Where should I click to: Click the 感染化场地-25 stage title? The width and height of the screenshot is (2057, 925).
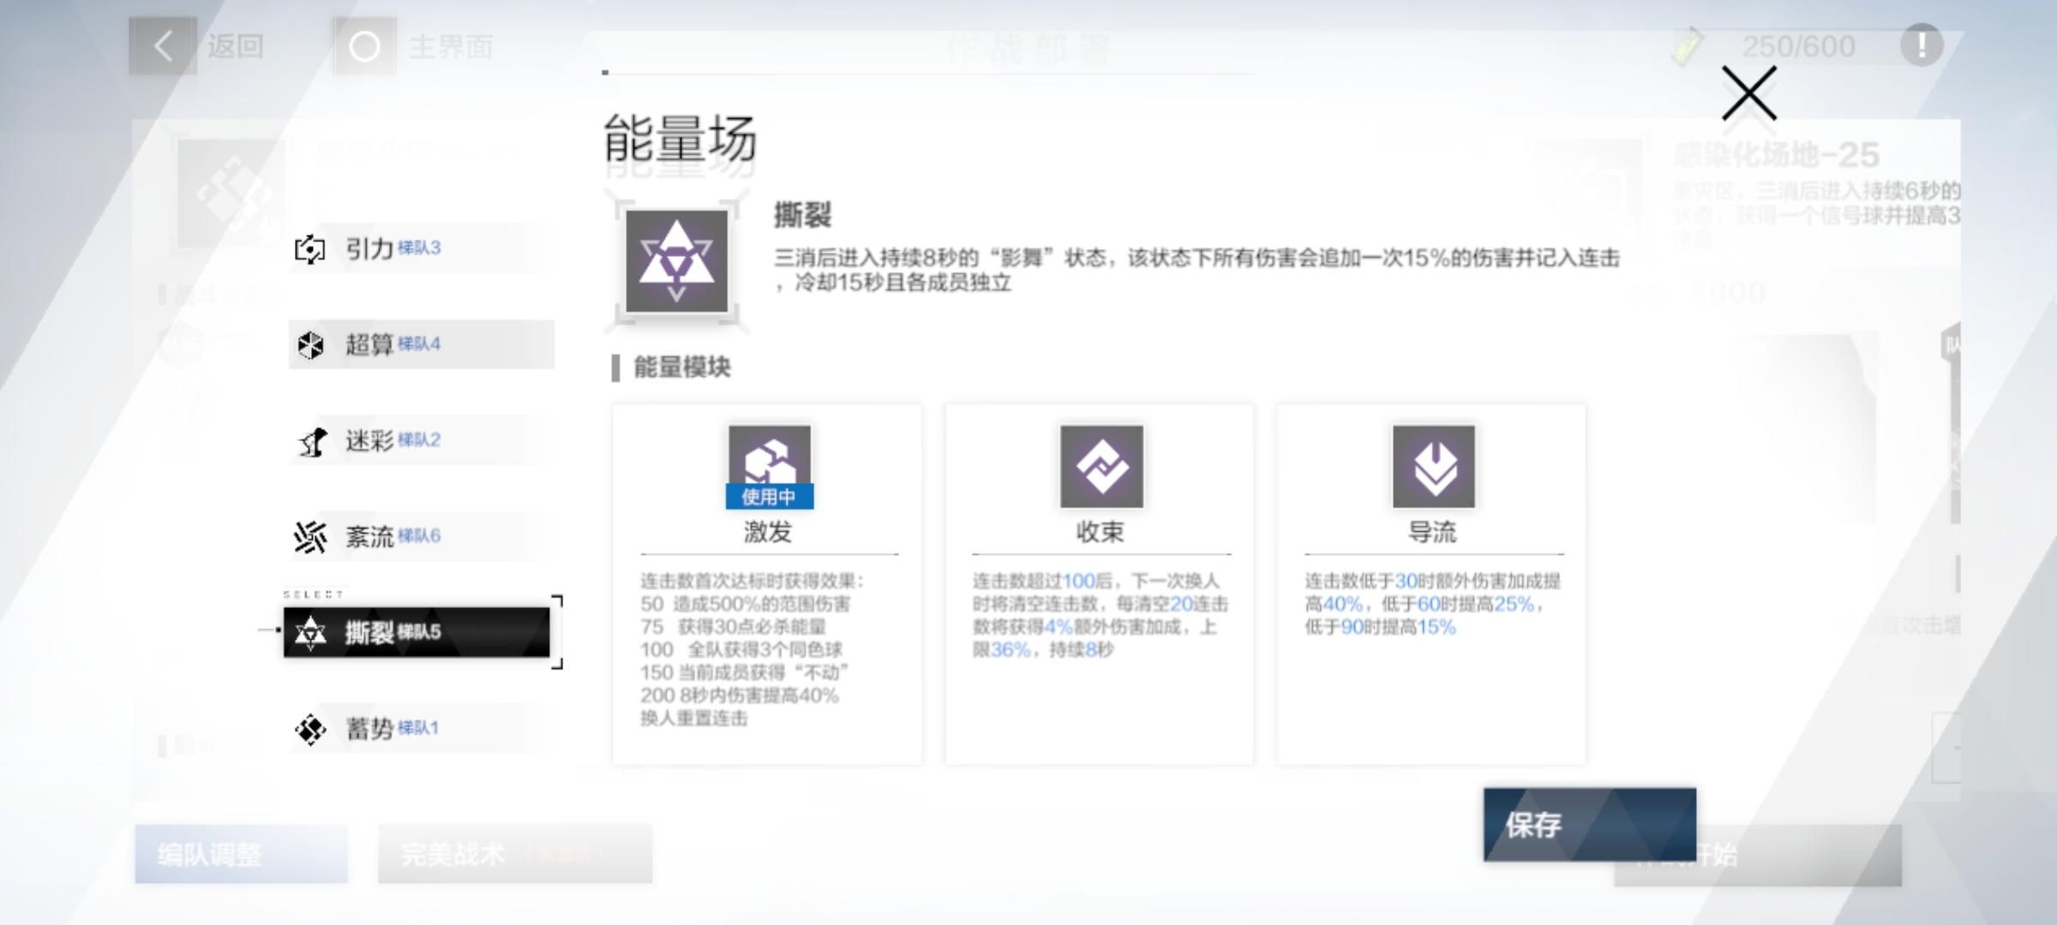point(1776,155)
